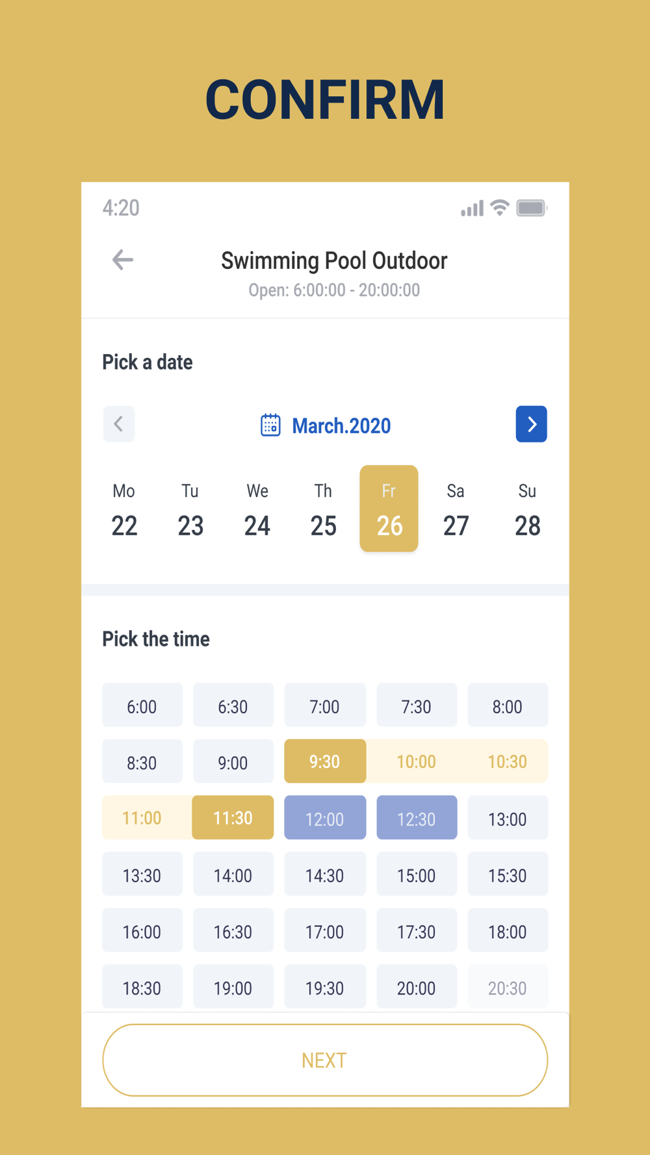
Task: Toggle the 11:30 time slot
Action: [233, 818]
